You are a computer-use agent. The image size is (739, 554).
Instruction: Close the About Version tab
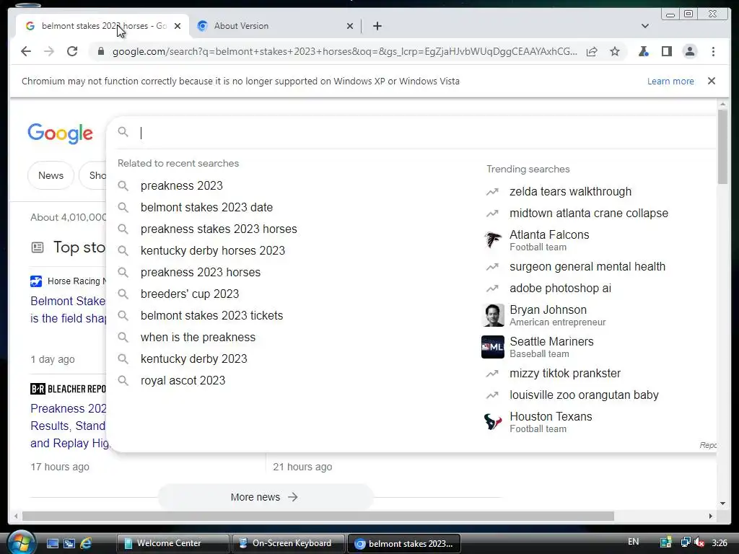pos(350,26)
